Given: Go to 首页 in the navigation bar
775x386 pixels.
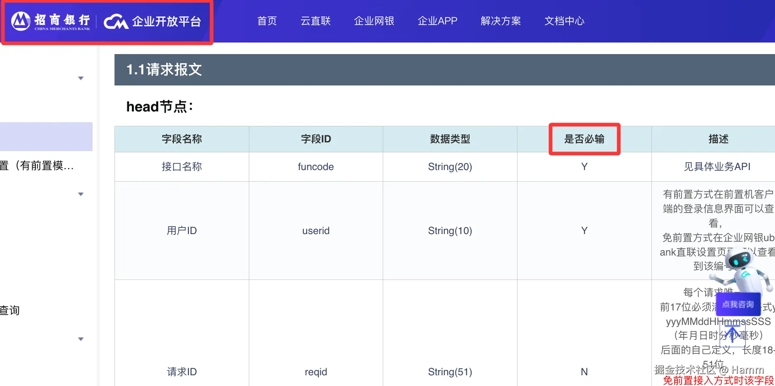Looking at the screenshot, I should coord(267,21).
